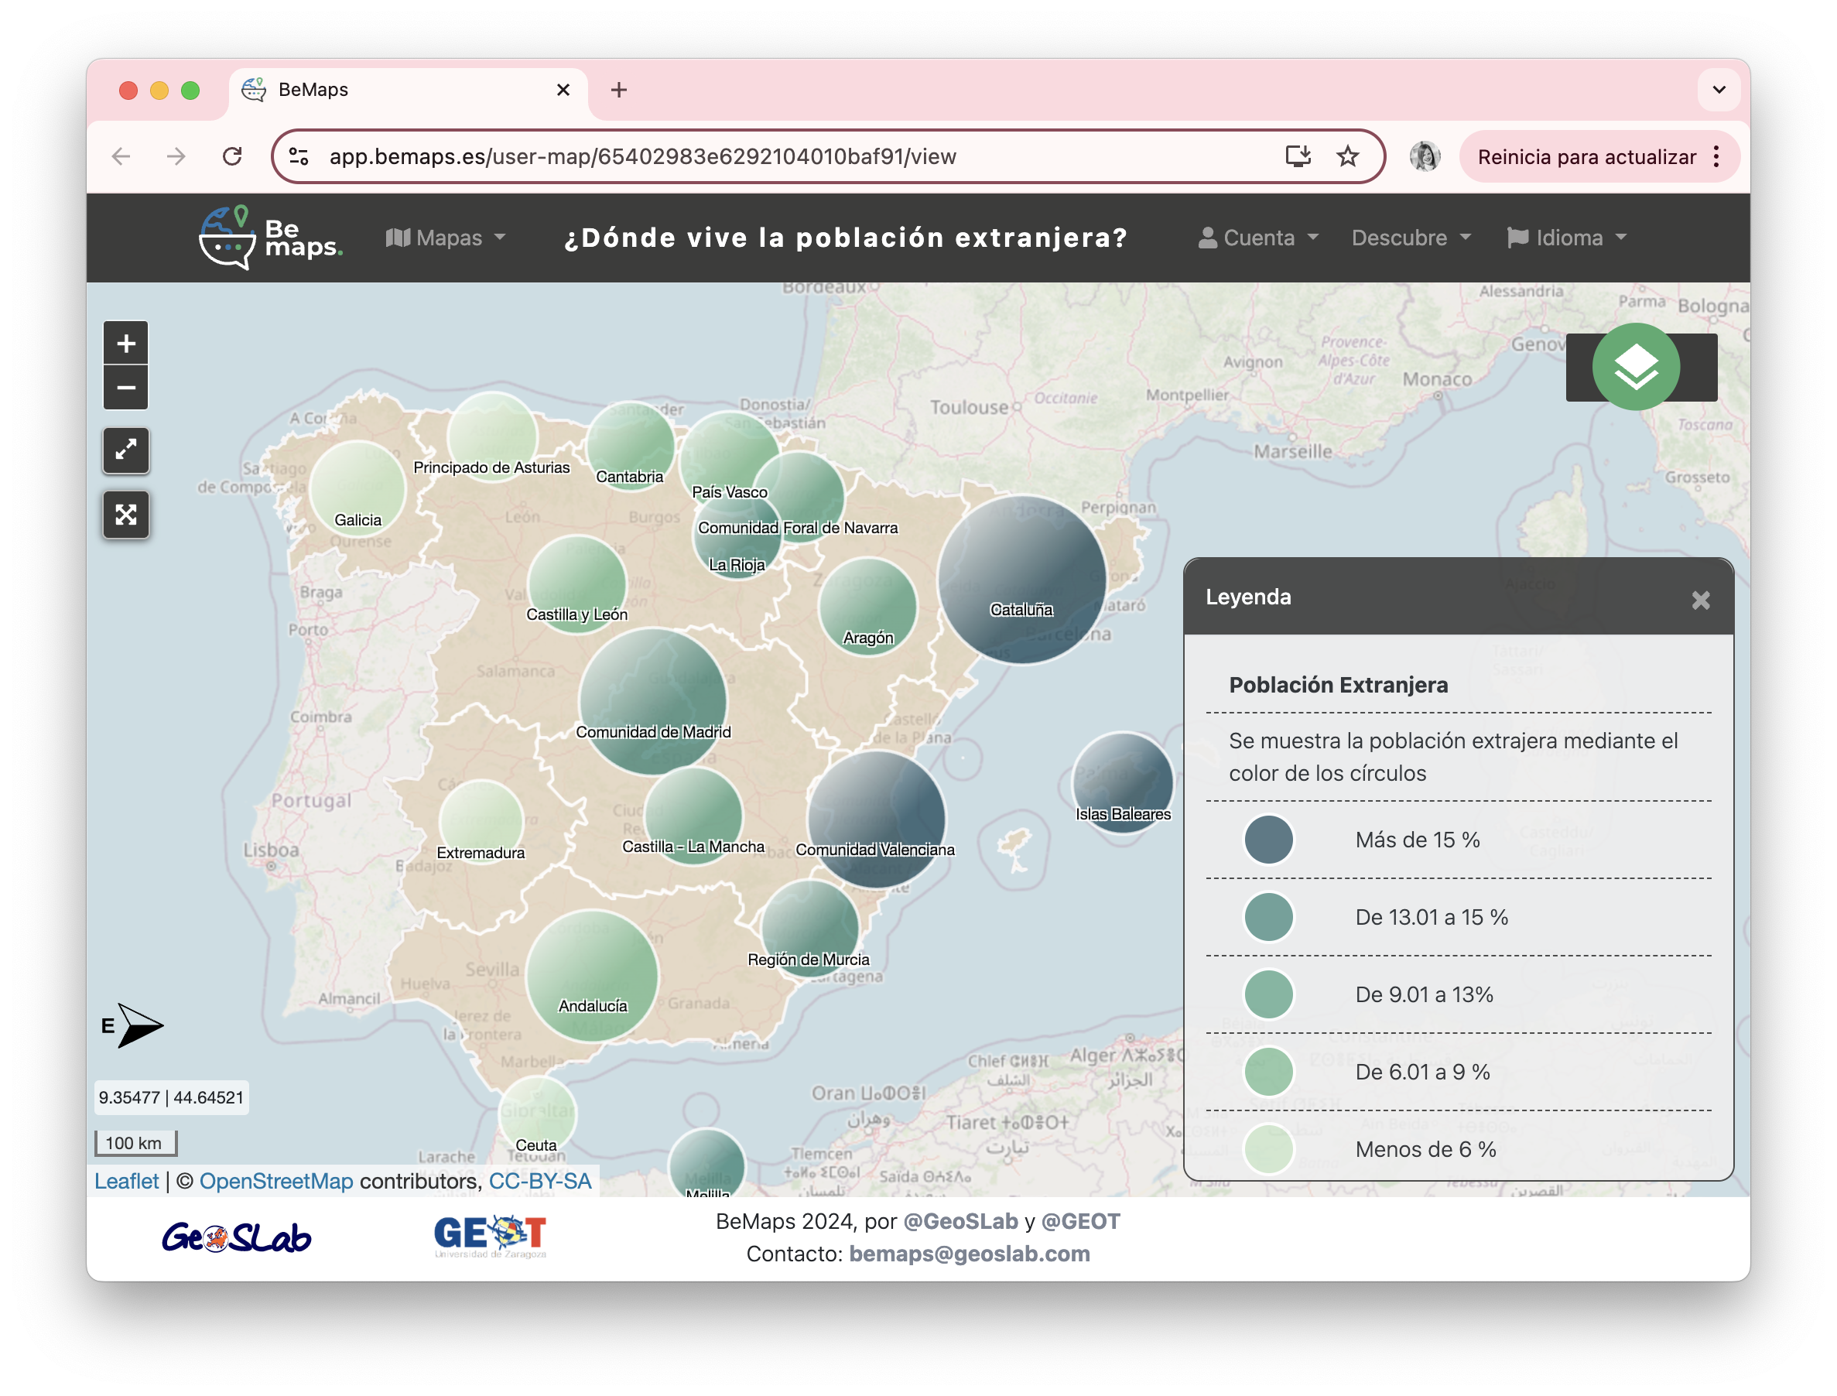Go back in browser history

(x=121, y=156)
